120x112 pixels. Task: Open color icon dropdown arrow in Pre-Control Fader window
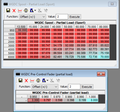click(47, 80)
